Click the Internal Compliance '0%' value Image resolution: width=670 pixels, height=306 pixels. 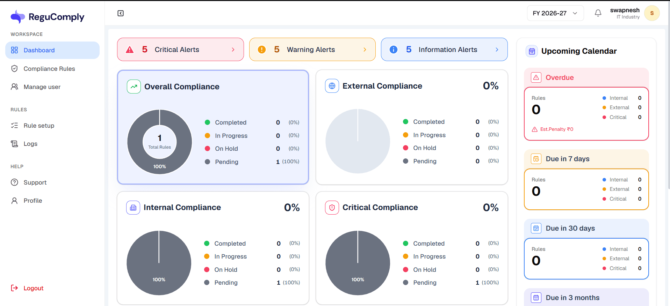click(292, 208)
